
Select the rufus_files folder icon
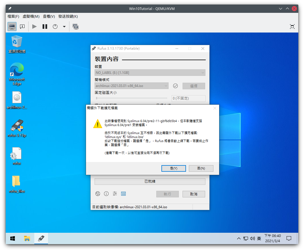pos(17,184)
